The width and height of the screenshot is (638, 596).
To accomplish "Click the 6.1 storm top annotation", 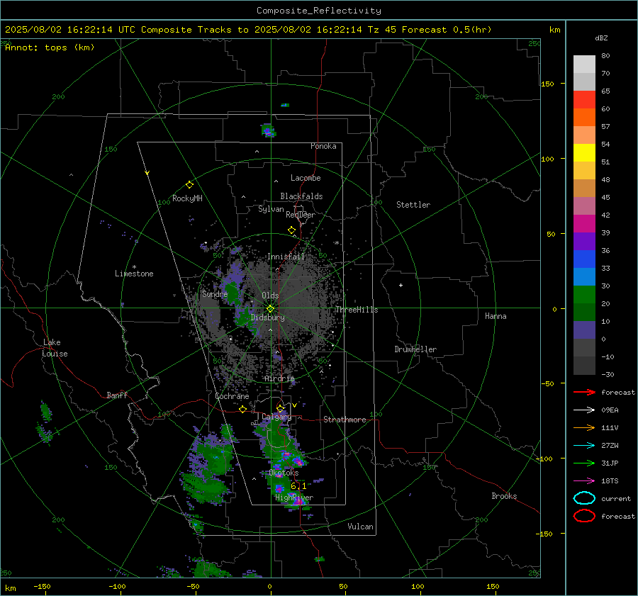I will tap(298, 485).
